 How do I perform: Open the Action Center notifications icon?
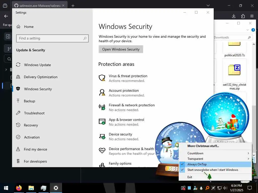tap(250, 188)
